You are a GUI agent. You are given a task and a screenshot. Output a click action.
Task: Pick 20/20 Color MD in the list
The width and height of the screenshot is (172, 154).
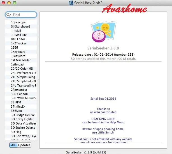pos(21,69)
